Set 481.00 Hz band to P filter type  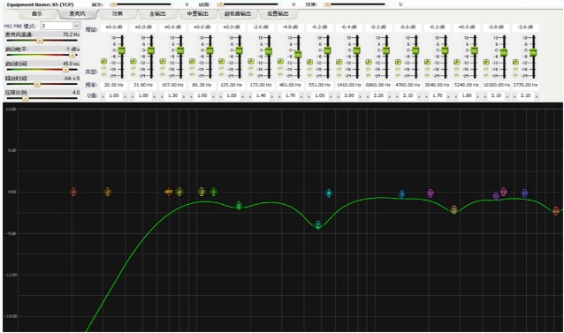(x=280, y=62)
